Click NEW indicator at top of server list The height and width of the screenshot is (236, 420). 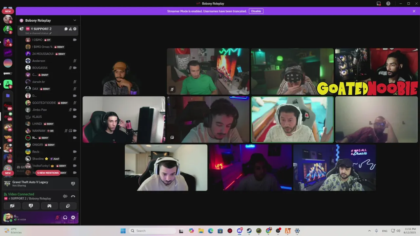8,11
